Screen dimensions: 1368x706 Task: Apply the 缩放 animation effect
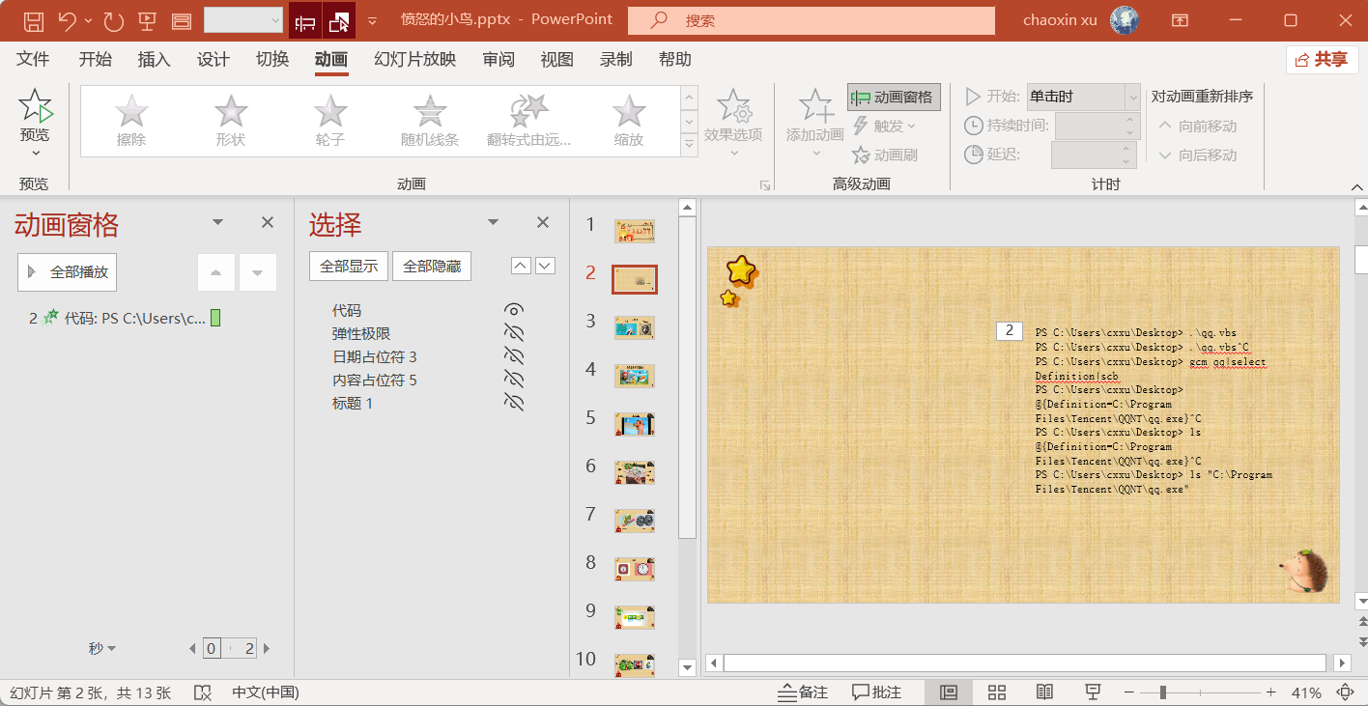(629, 121)
